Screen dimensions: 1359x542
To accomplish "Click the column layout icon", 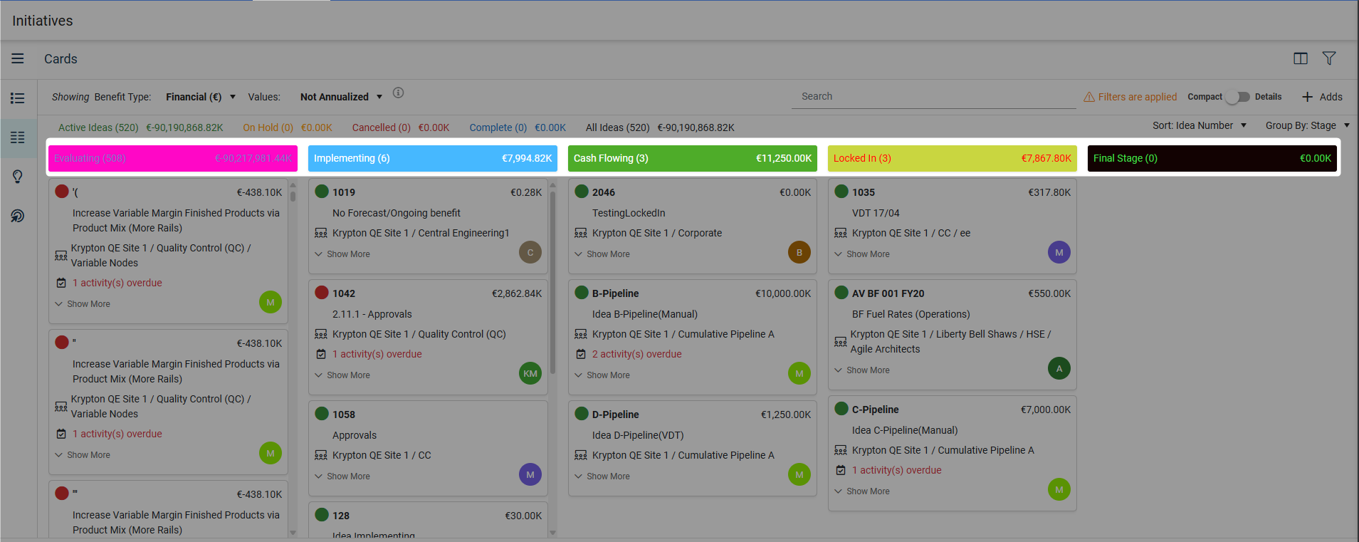I will [x=1301, y=58].
